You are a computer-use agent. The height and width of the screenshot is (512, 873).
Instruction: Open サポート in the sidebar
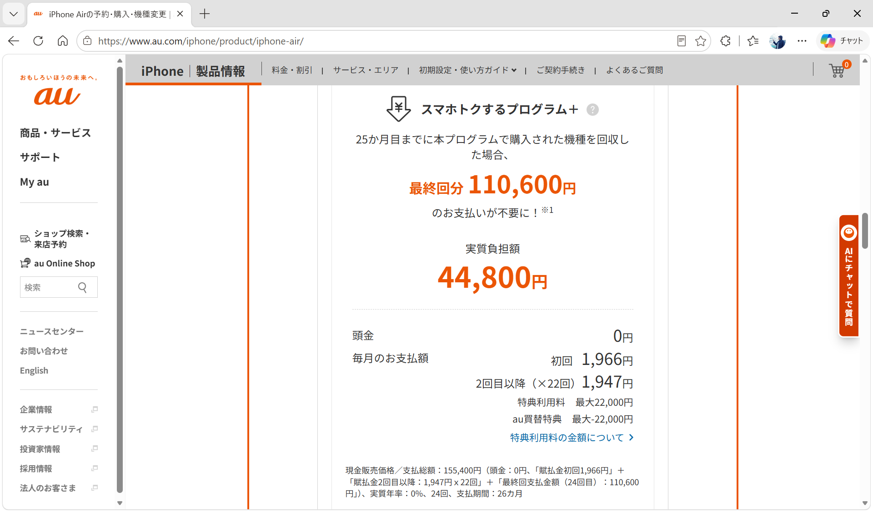point(40,158)
